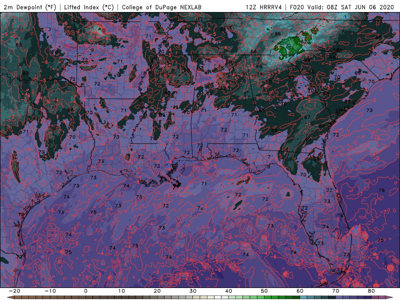Click the 65 dewpoint value in the northwest corner
Screen dimensions: 400x300
[x=18, y=44]
